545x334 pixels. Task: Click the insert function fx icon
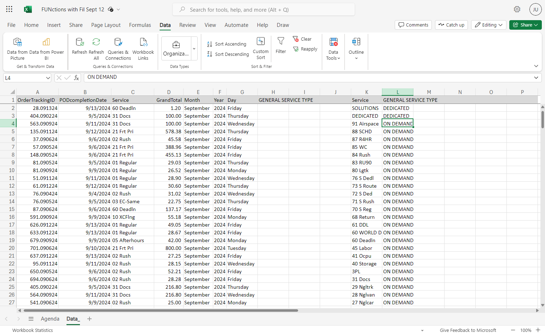[76, 78]
